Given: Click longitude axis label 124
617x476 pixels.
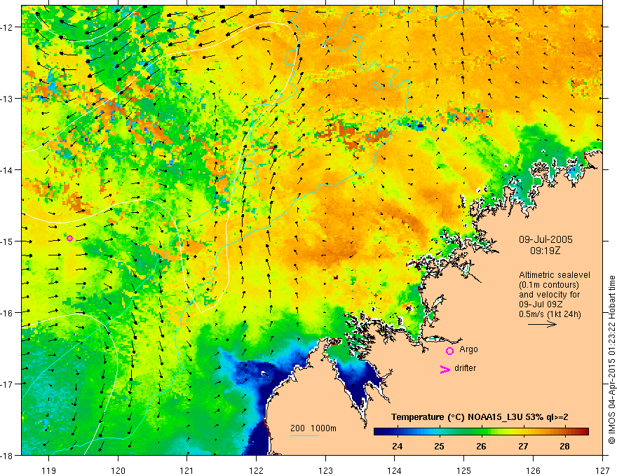Looking at the screenshot, I should click(x=395, y=470).
